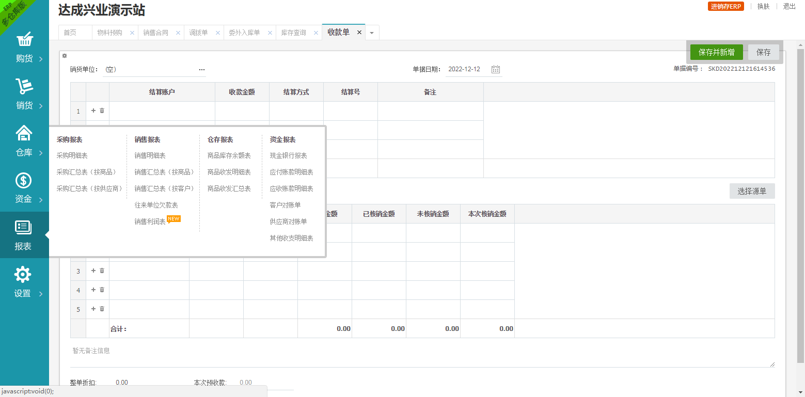Open the 销货 sales cart icon
805x397 pixels.
coord(24,87)
